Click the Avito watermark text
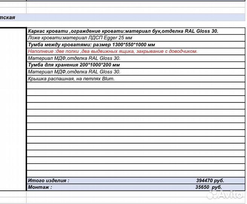The width and height of the screenshot is (247, 204). pyautogui.click(x=231, y=194)
